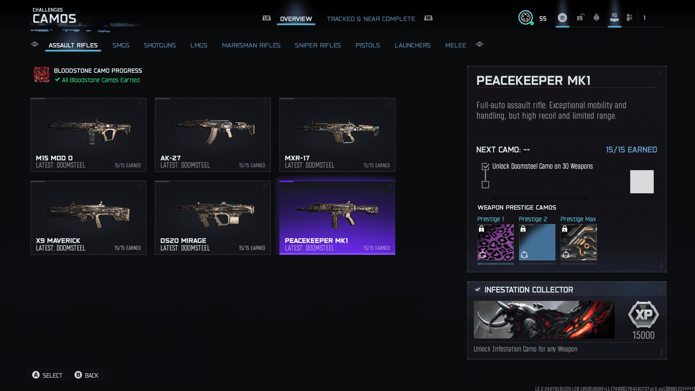Toggle the Unlock Doomsteel Camo checkbox
This screenshot has height=391, width=695.
(x=485, y=167)
